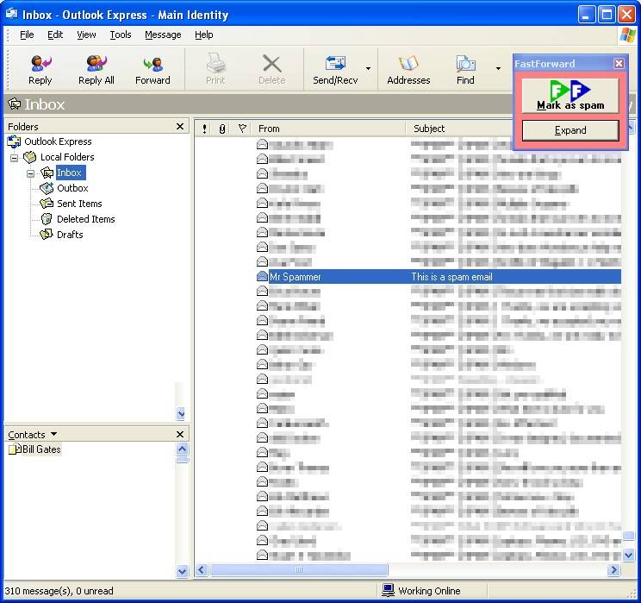Click the Outlook Express title bar icon

click(11, 15)
